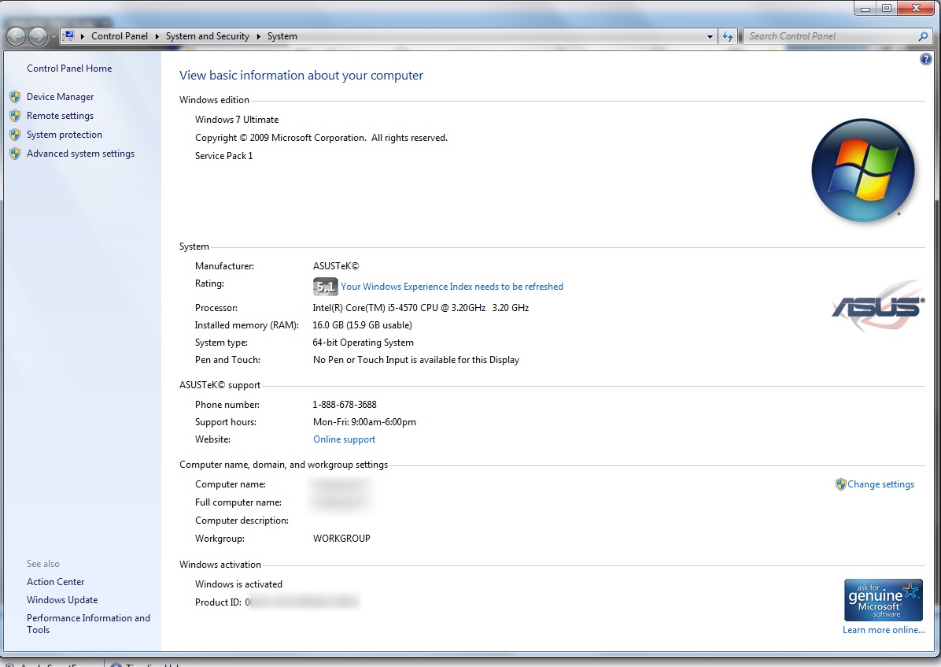Open the recent pages dropdown beside Forward
Viewport: 941px width, 667px height.
pos(54,37)
